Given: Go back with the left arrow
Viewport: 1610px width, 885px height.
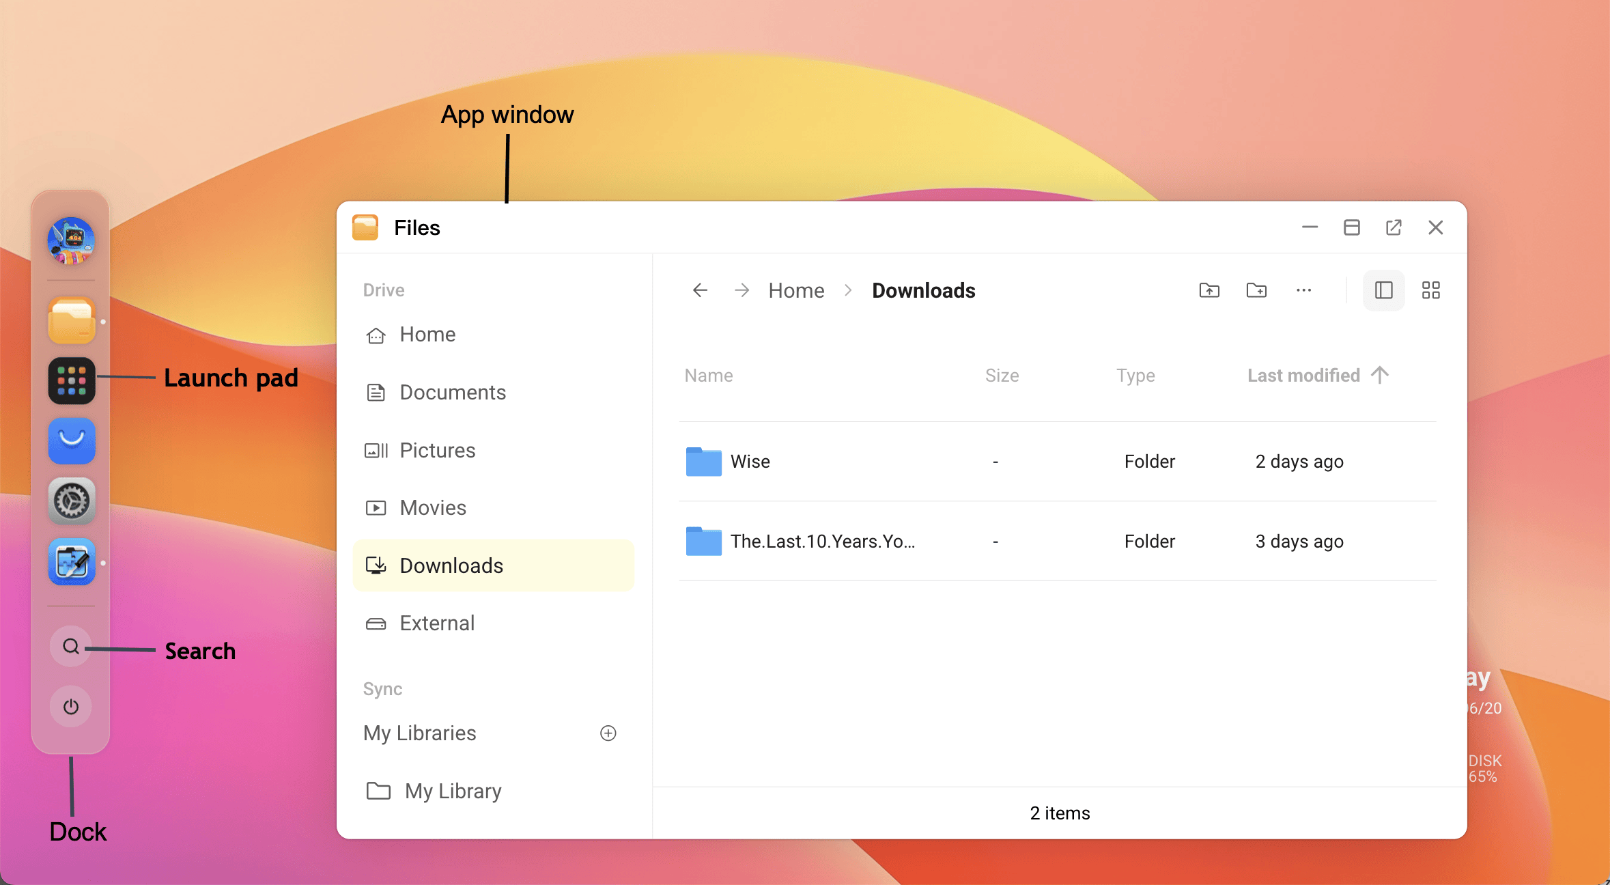Looking at the screenshot, I should (700, 290).
